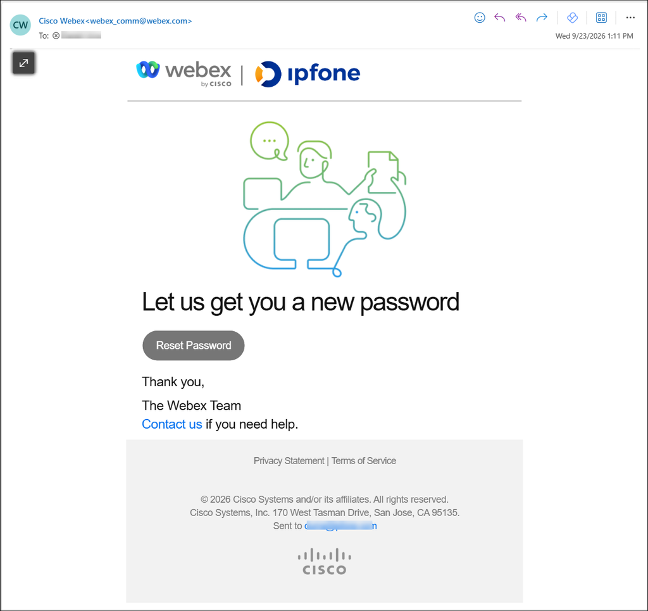This screenshot has height=611, width=648.
Task: Click the Cisco logo in the footer
Action: pos(325,562)
